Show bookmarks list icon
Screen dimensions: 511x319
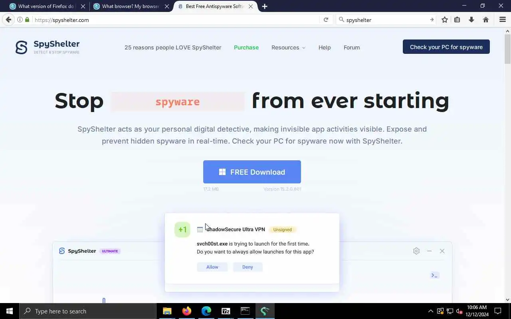[458, 20]
